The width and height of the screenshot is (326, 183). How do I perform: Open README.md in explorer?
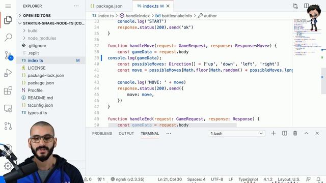(x=51, y=98)
